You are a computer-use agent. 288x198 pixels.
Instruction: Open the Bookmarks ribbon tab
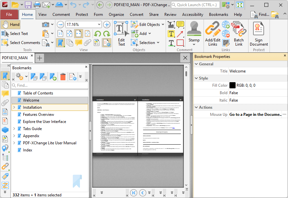218,15
